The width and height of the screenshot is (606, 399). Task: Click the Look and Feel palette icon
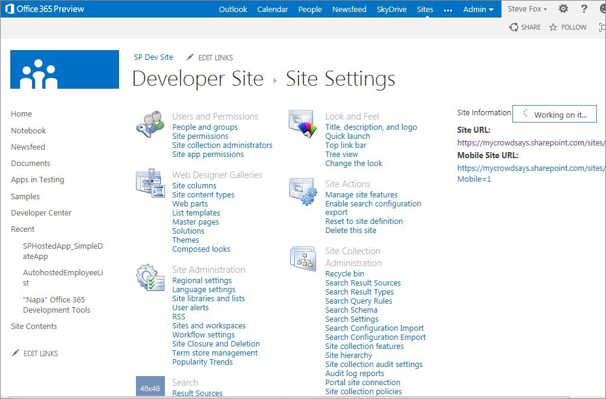(303, 124)
